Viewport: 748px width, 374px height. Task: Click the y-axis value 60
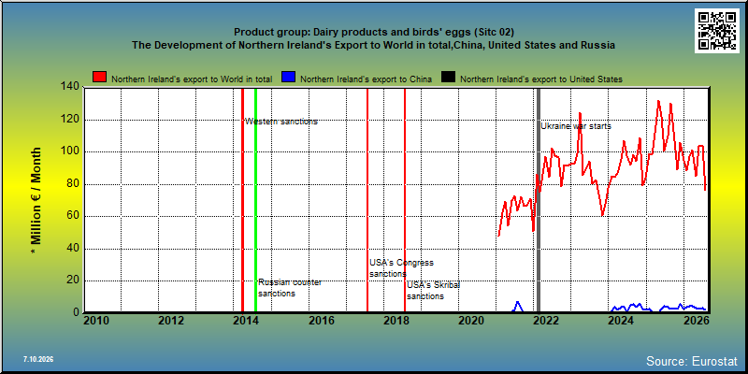coord(73,216)
